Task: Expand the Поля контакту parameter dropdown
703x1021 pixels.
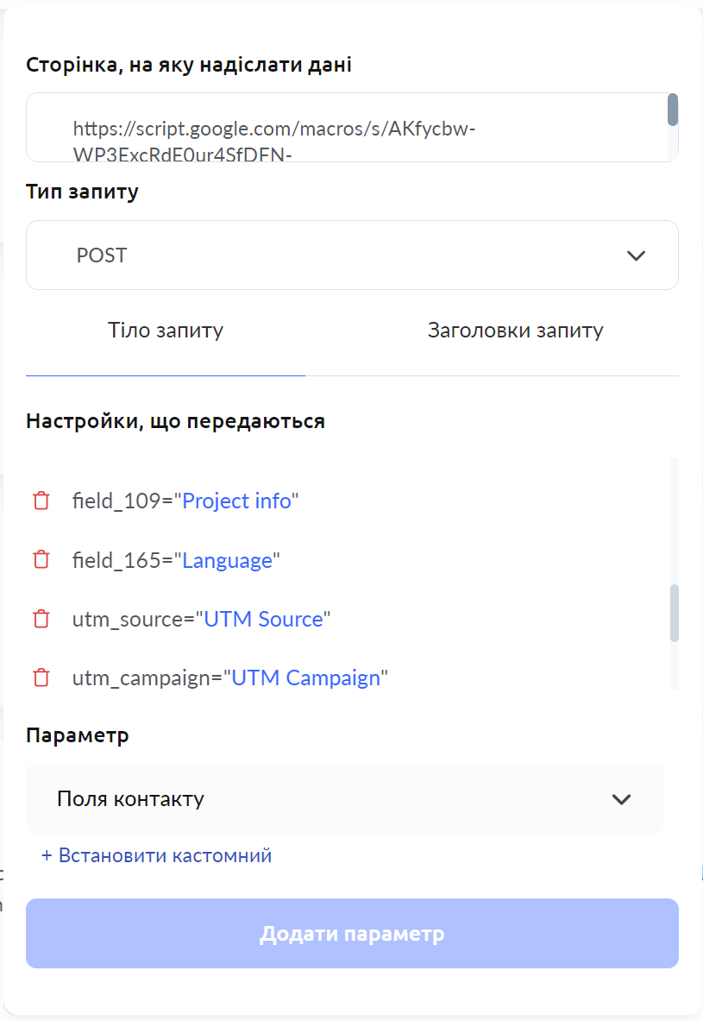Action: tap(344, 799)
